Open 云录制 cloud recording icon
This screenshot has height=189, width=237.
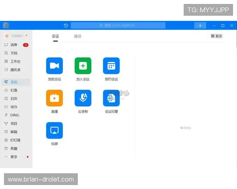click(83, 98)
